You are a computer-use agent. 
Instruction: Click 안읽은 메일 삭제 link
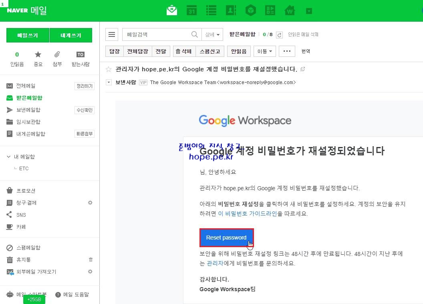pos(303,34)
